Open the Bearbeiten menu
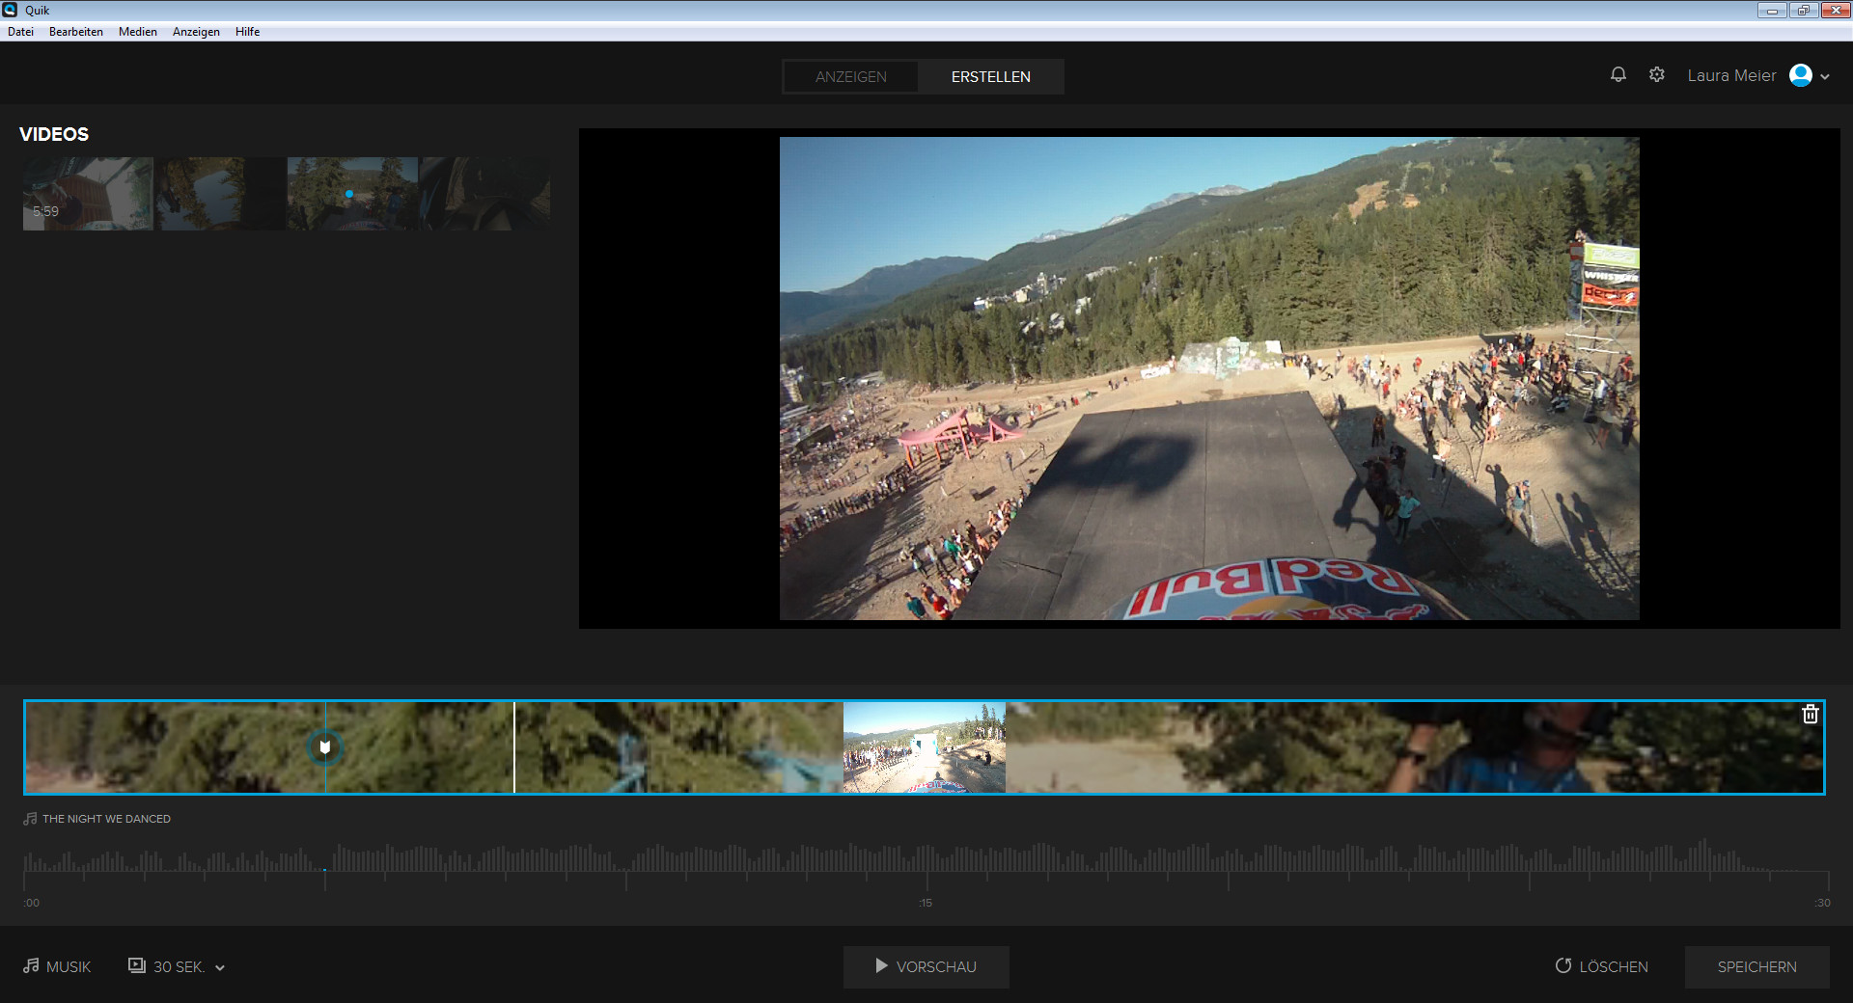 pyautogui.click(x=76, y=32)
